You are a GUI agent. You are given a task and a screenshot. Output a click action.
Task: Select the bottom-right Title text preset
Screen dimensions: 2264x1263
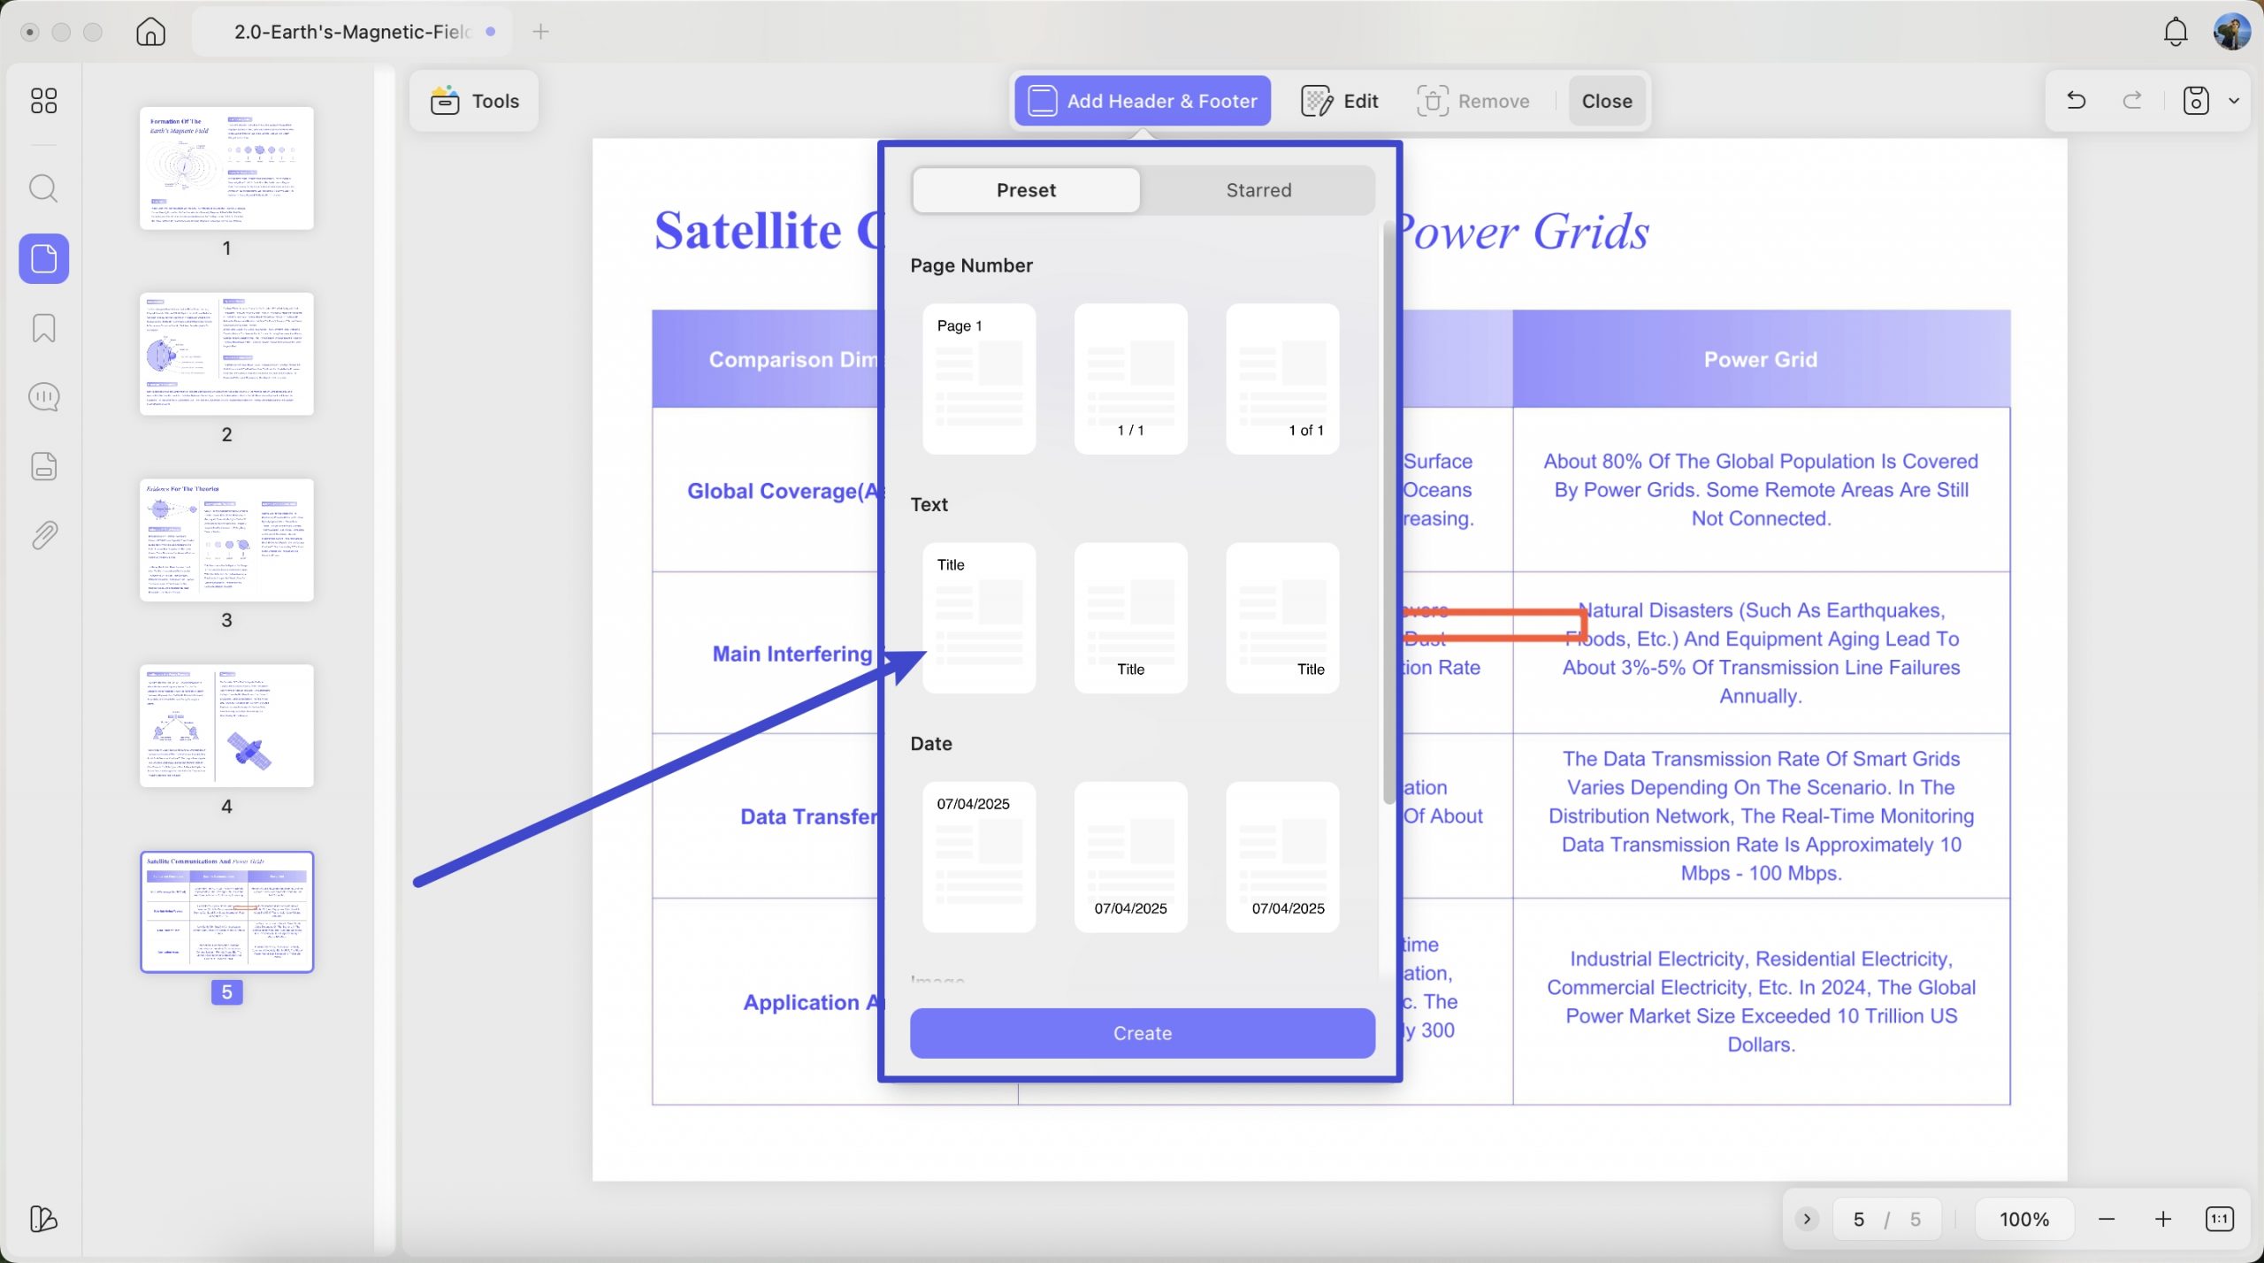click(1282, 618)
